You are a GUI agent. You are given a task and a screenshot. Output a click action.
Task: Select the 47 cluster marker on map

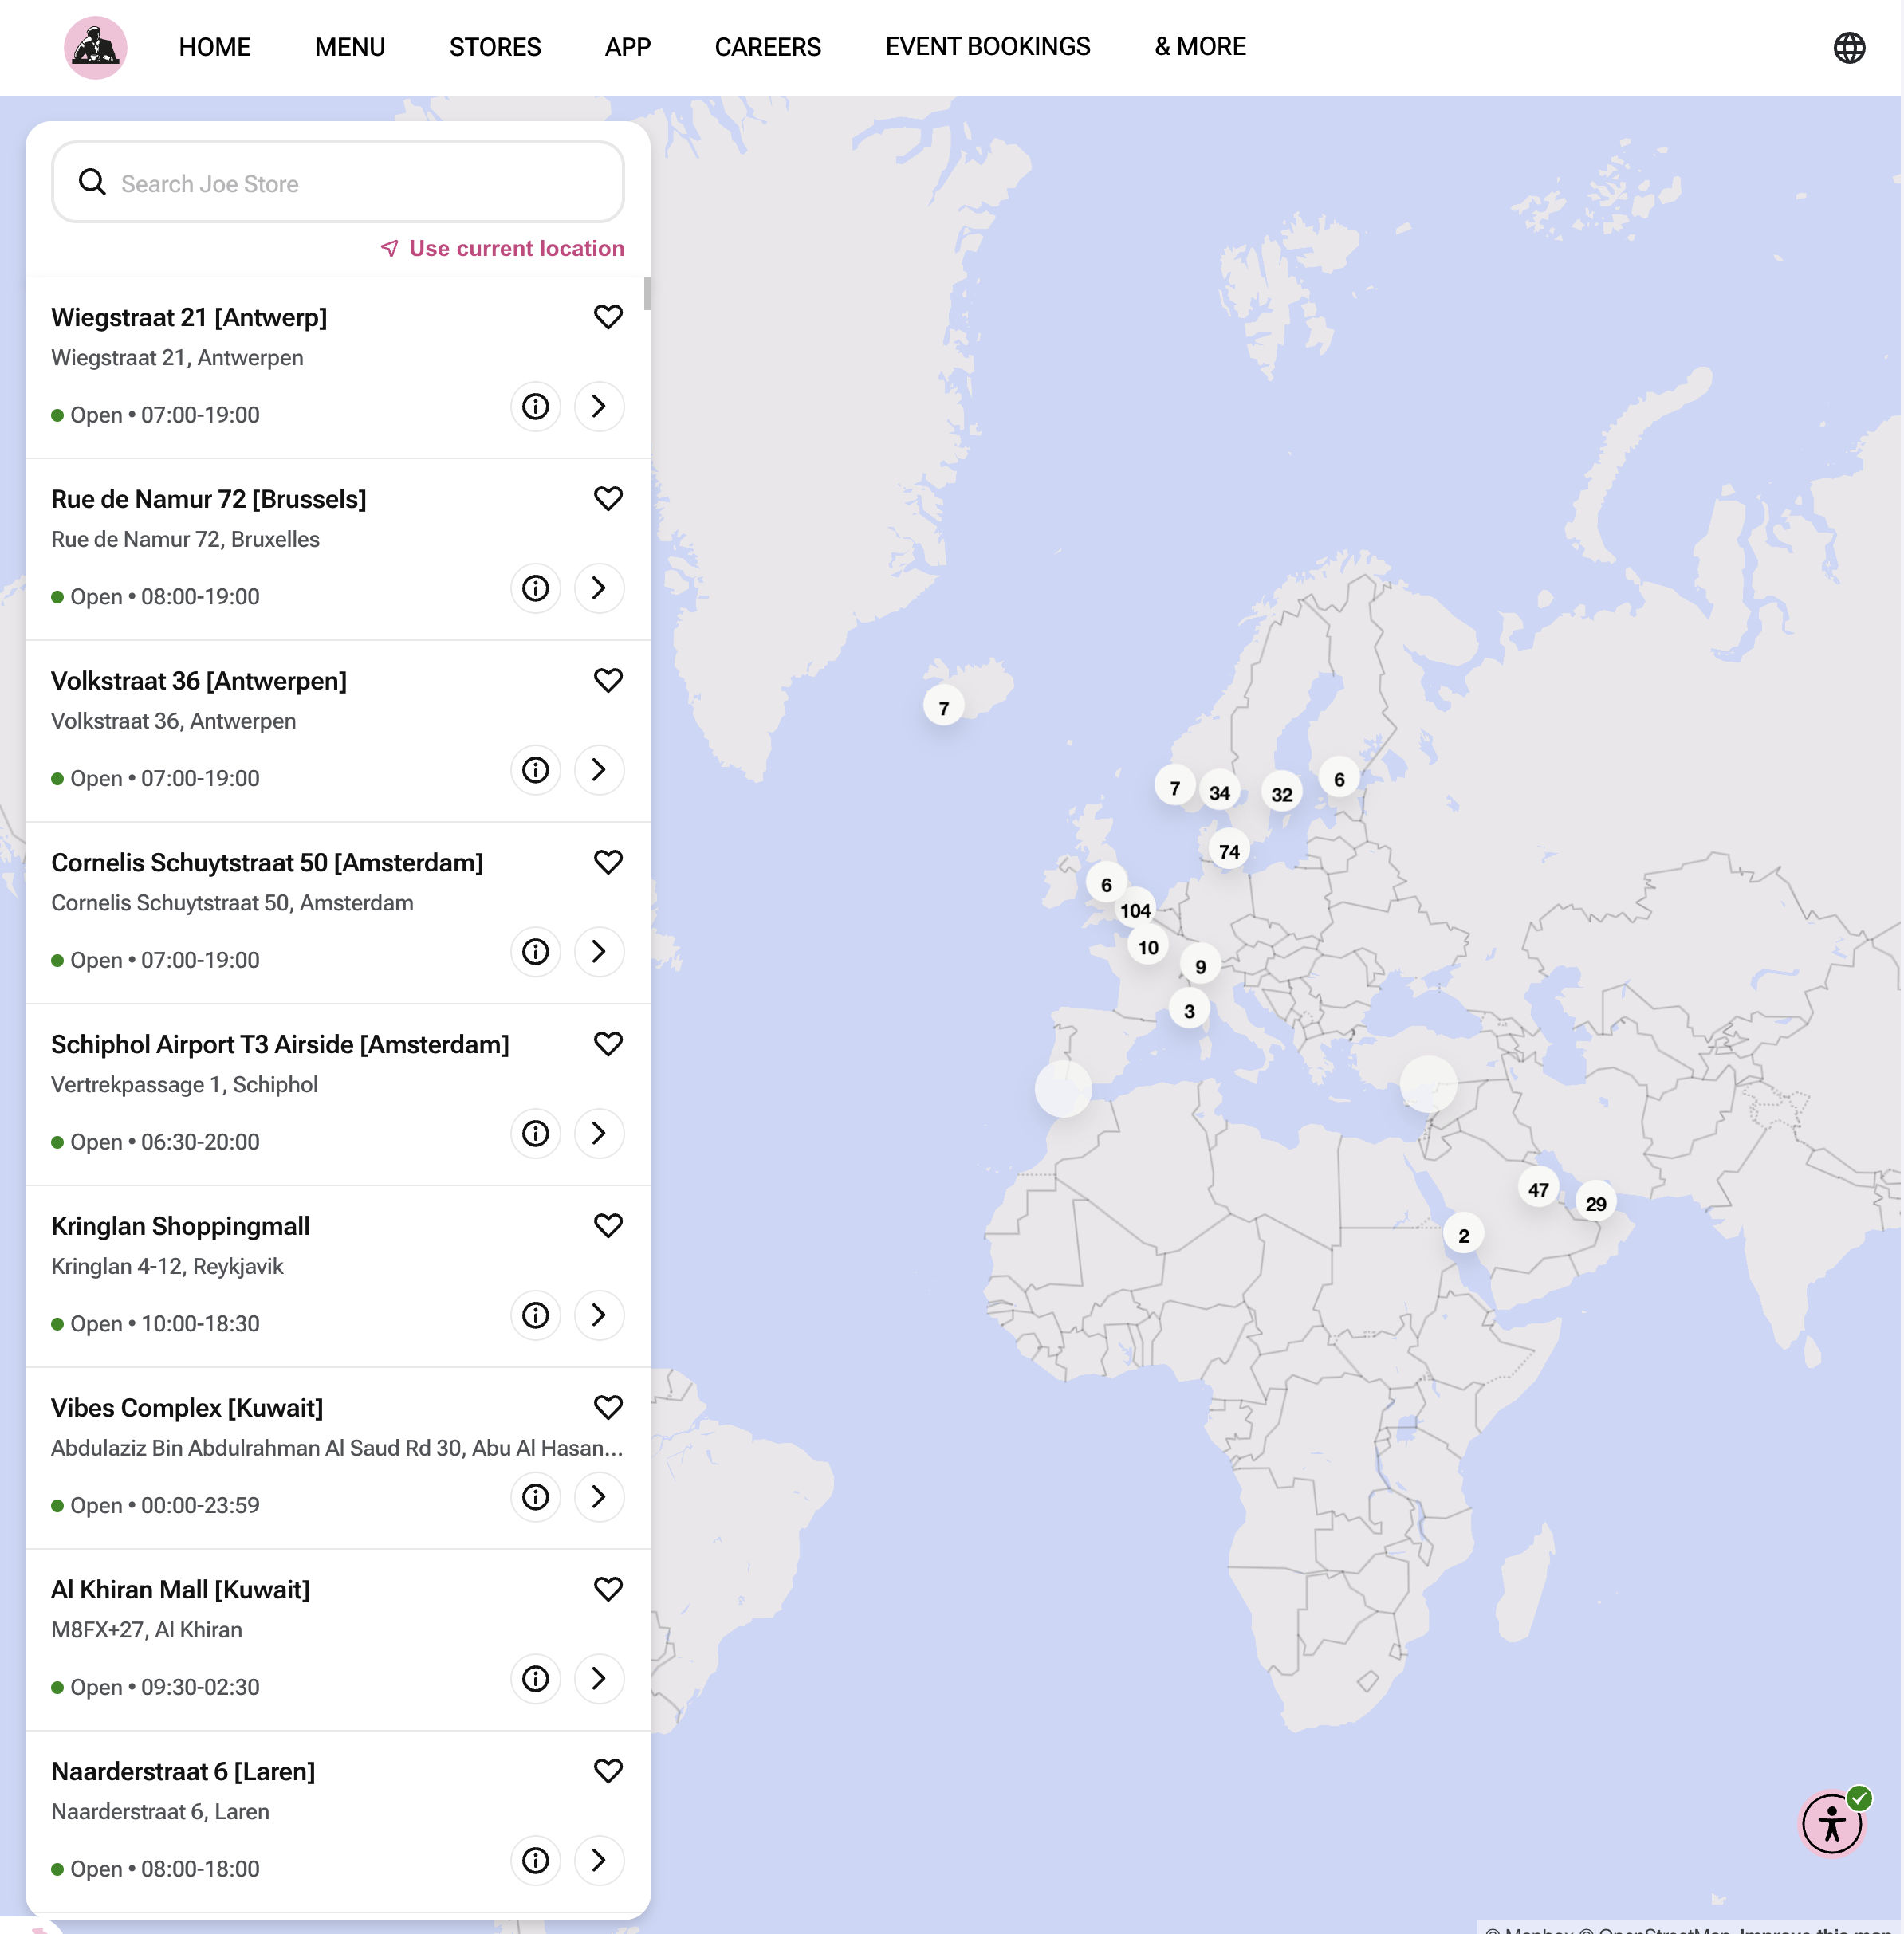(x=1538, y=1189)
